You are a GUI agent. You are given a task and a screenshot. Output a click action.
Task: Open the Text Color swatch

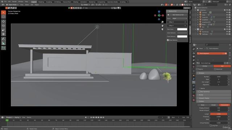point(182,29)
